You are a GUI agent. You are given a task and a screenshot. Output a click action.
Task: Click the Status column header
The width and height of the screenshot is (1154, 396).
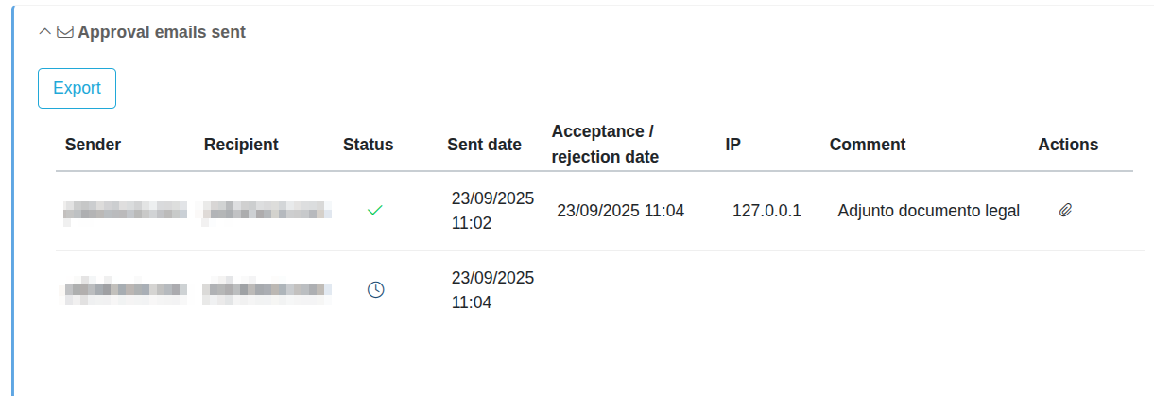368,145
